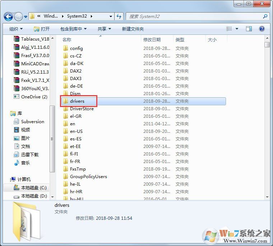The image size is (273, 246).
Task: Open the 视频 library
Action: pyautogui.click(x=22, y=130)
